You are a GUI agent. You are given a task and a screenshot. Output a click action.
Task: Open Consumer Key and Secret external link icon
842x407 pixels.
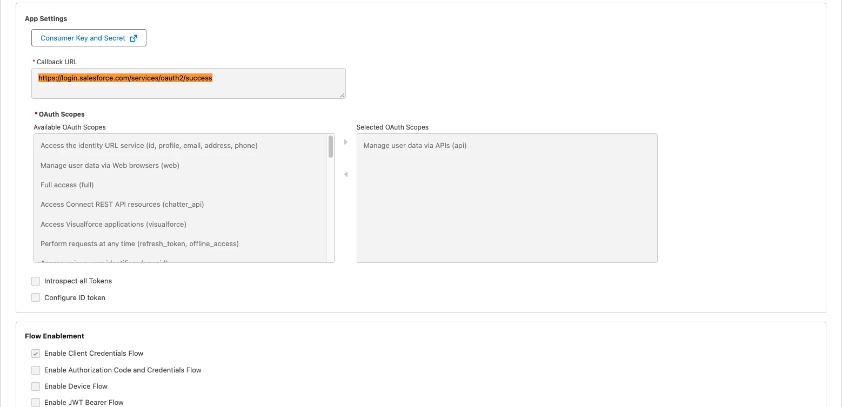click(134, 38)
